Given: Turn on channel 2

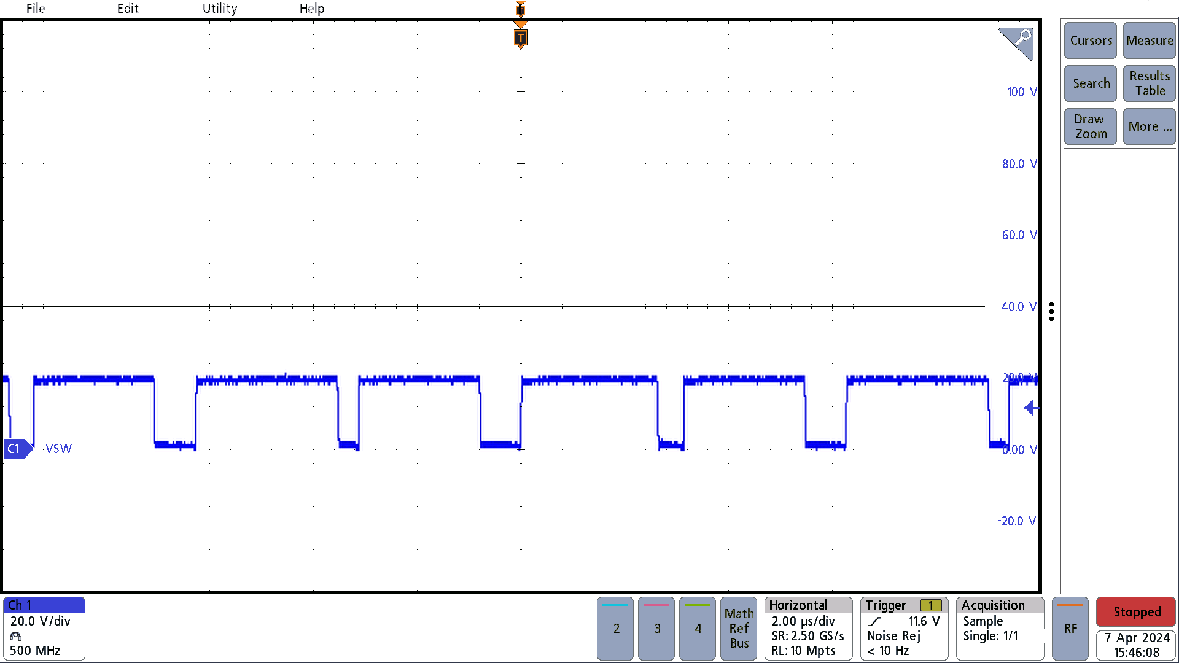Looking at the screenshot, I should [x=615, y=629].
